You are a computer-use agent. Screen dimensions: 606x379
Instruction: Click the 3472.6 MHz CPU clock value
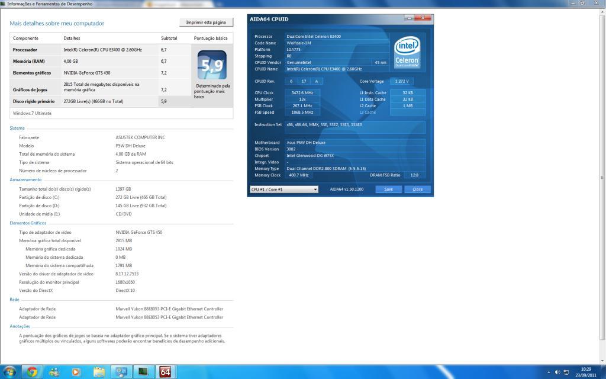[x=302, y=93]
